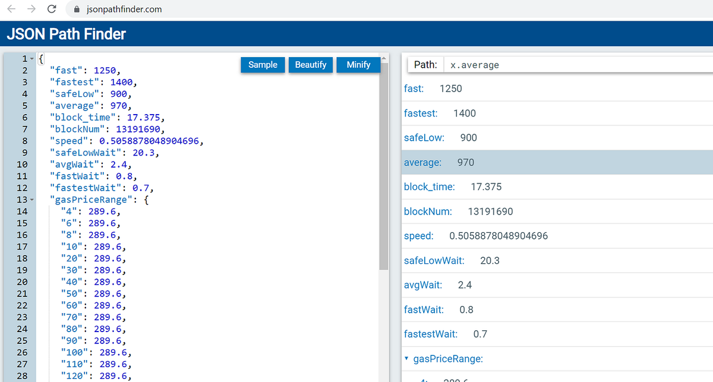Click the "120": 289.6 line in editor
713x382 pixels.
click(96, 376)
